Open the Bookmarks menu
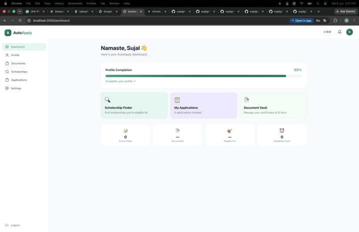 coord(75,4)
